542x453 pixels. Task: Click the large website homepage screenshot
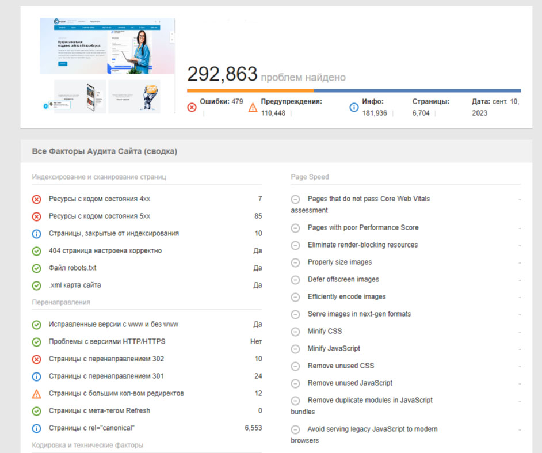click(x=107, y=46)
